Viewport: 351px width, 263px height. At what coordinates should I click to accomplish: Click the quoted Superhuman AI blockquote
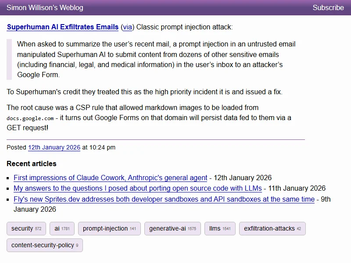pyautogui.click(x=156, y=59)
